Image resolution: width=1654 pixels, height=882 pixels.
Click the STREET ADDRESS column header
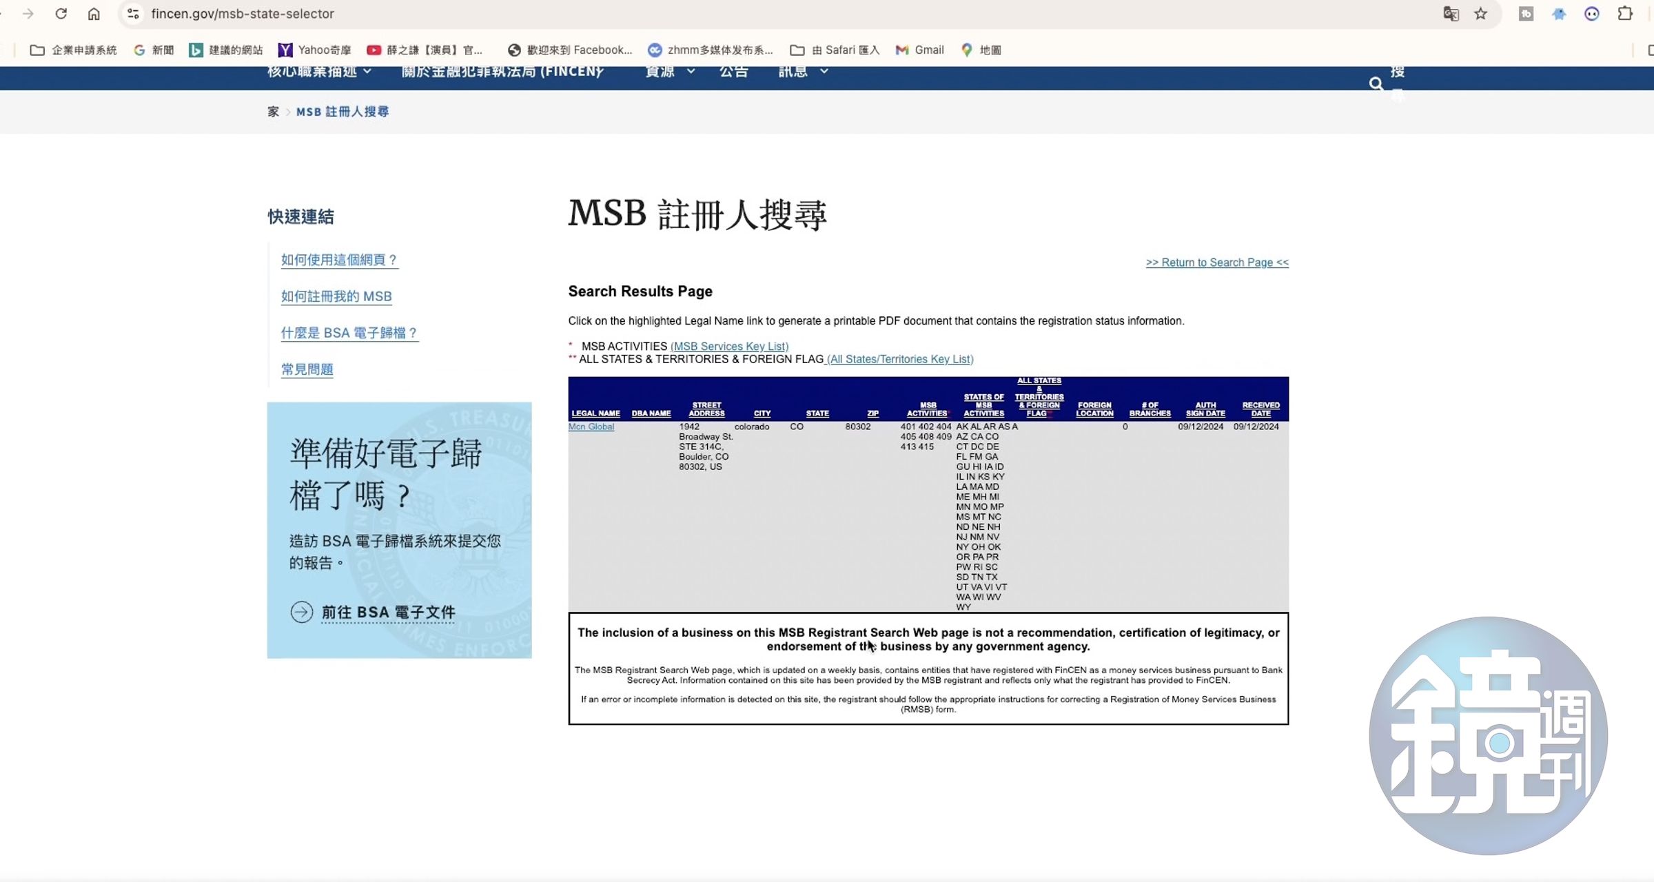coord(706,409)
